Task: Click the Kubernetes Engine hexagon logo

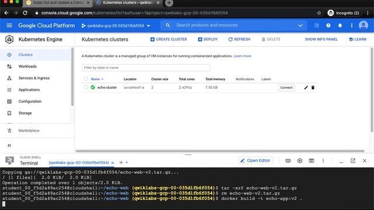Action: 9,39
